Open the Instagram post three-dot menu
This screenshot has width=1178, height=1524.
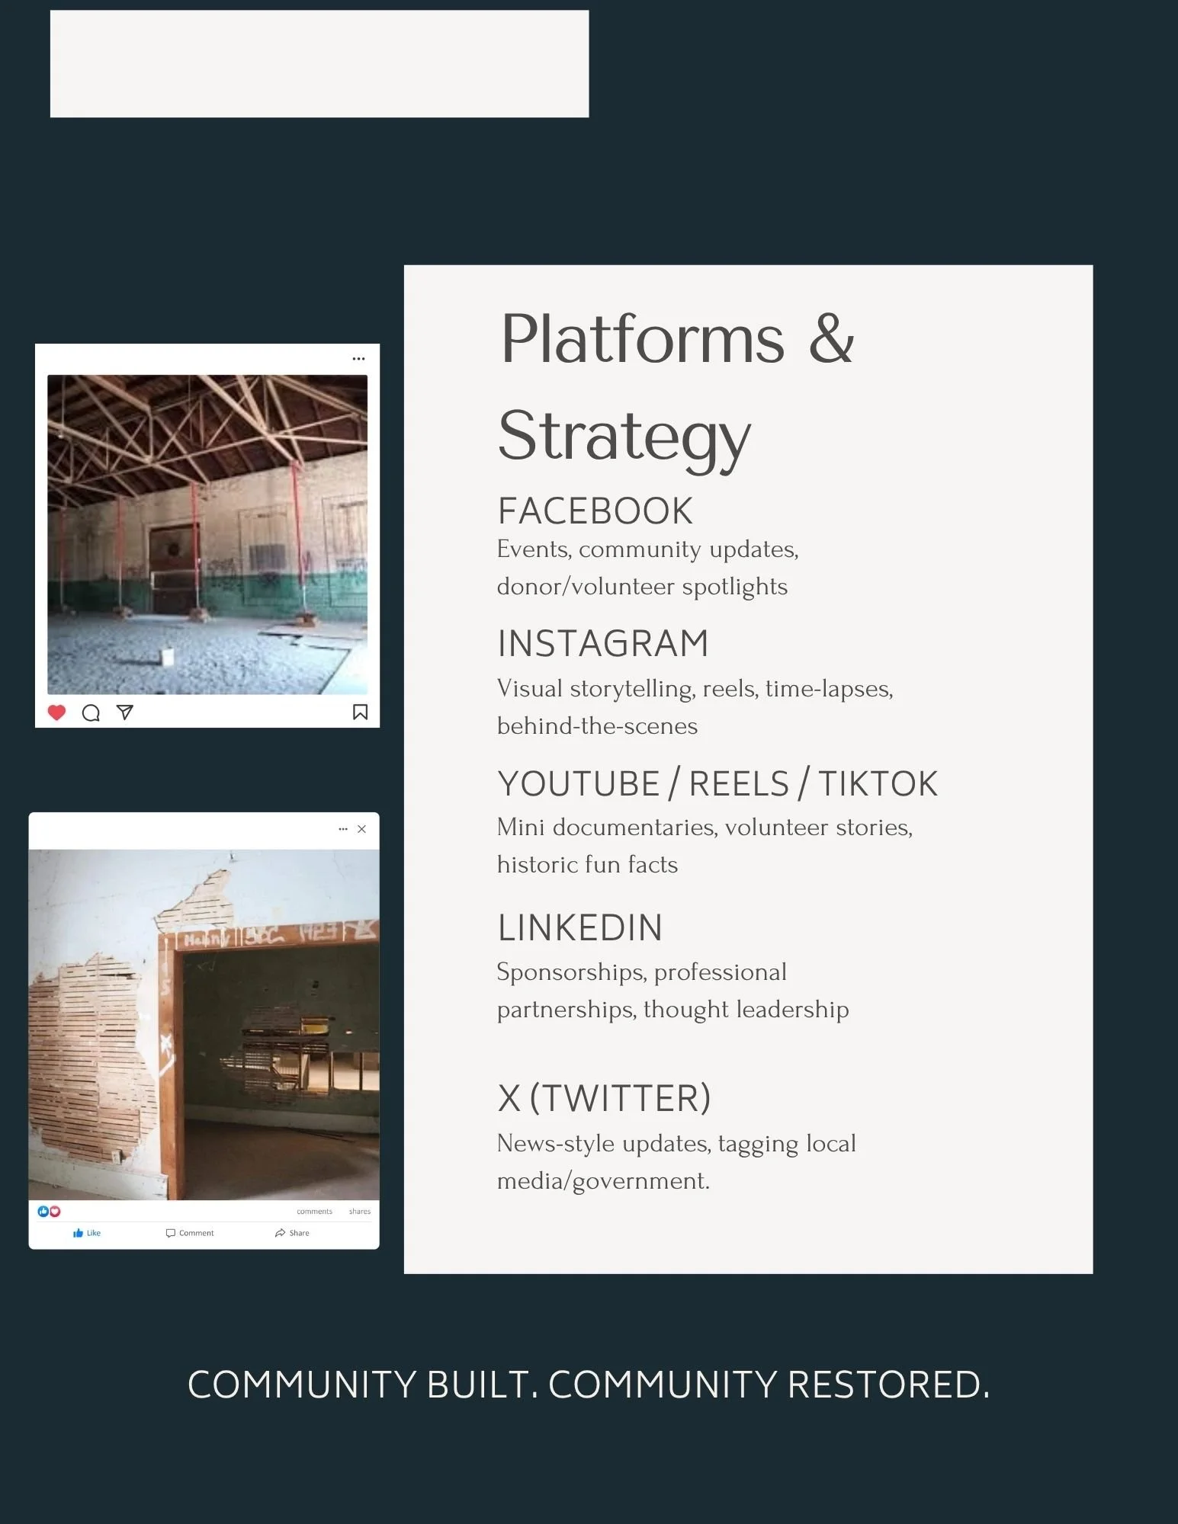click(x=358, y=358)
